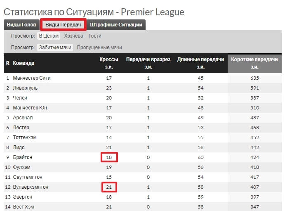Switch the view to Хозяева
This screenshot has width=285, height=211.
point(73,36)
